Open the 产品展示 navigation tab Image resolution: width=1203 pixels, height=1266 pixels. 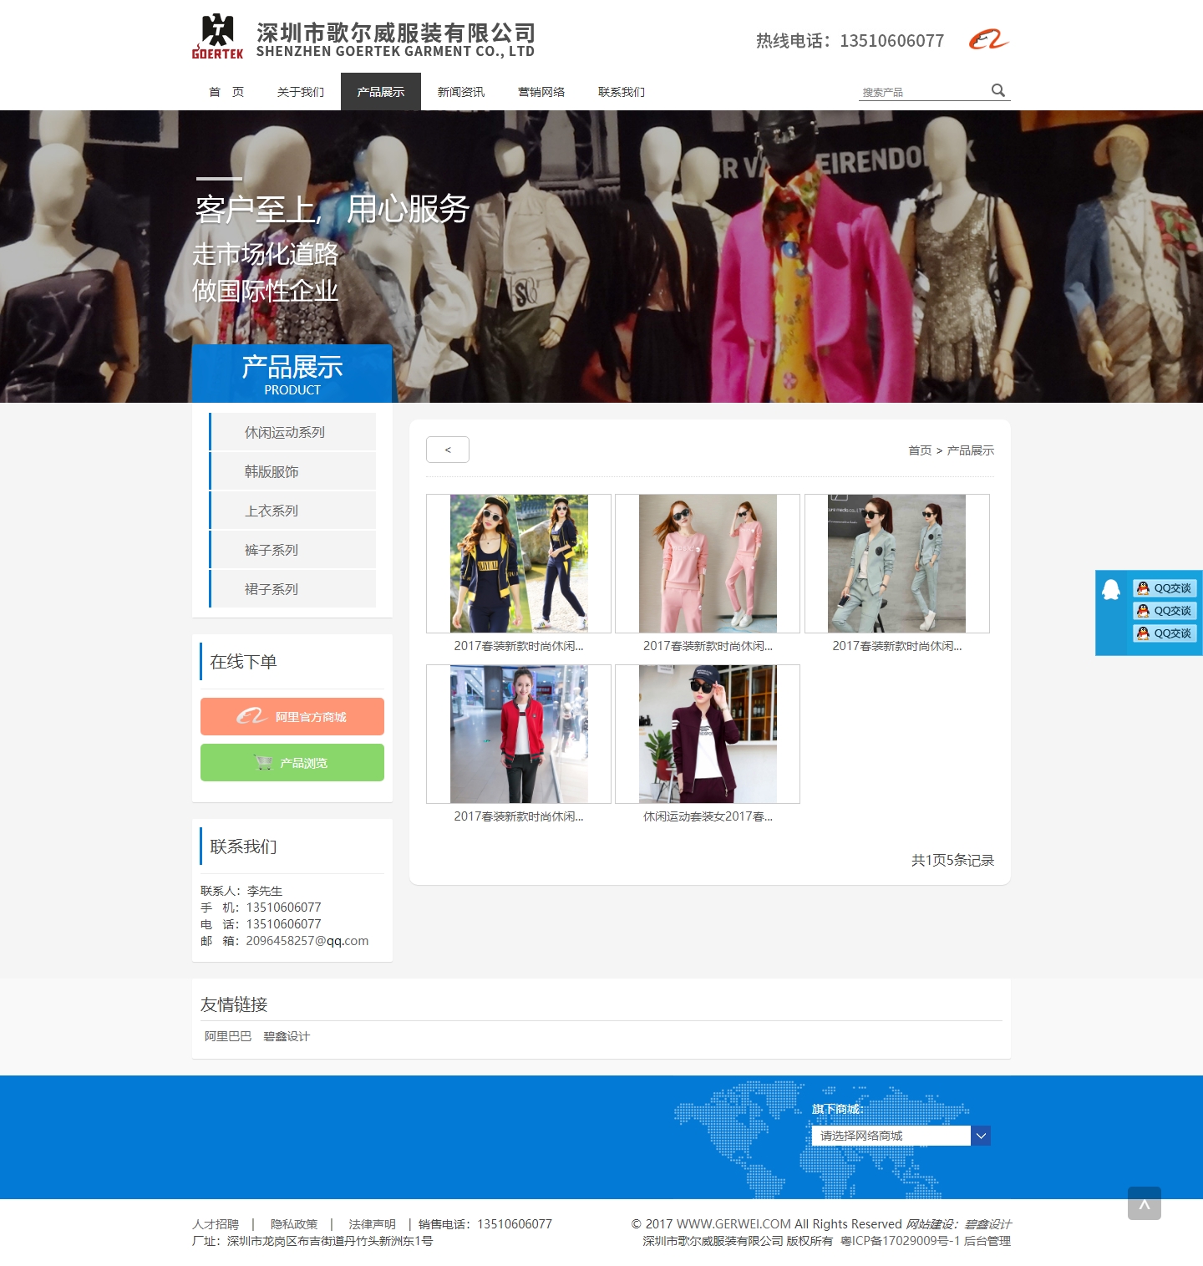[x=381, y=92]
